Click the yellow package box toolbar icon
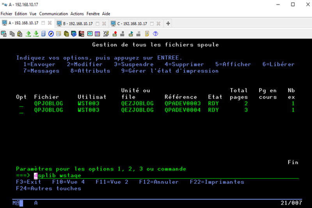Viewport: 312px width, 208px height. [x=66, y=34]
